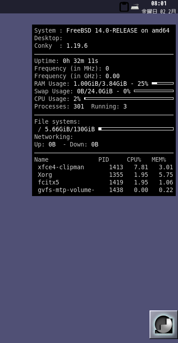Click the Uptime readout line
Screen dimensions: 178x343
point(66,61)
